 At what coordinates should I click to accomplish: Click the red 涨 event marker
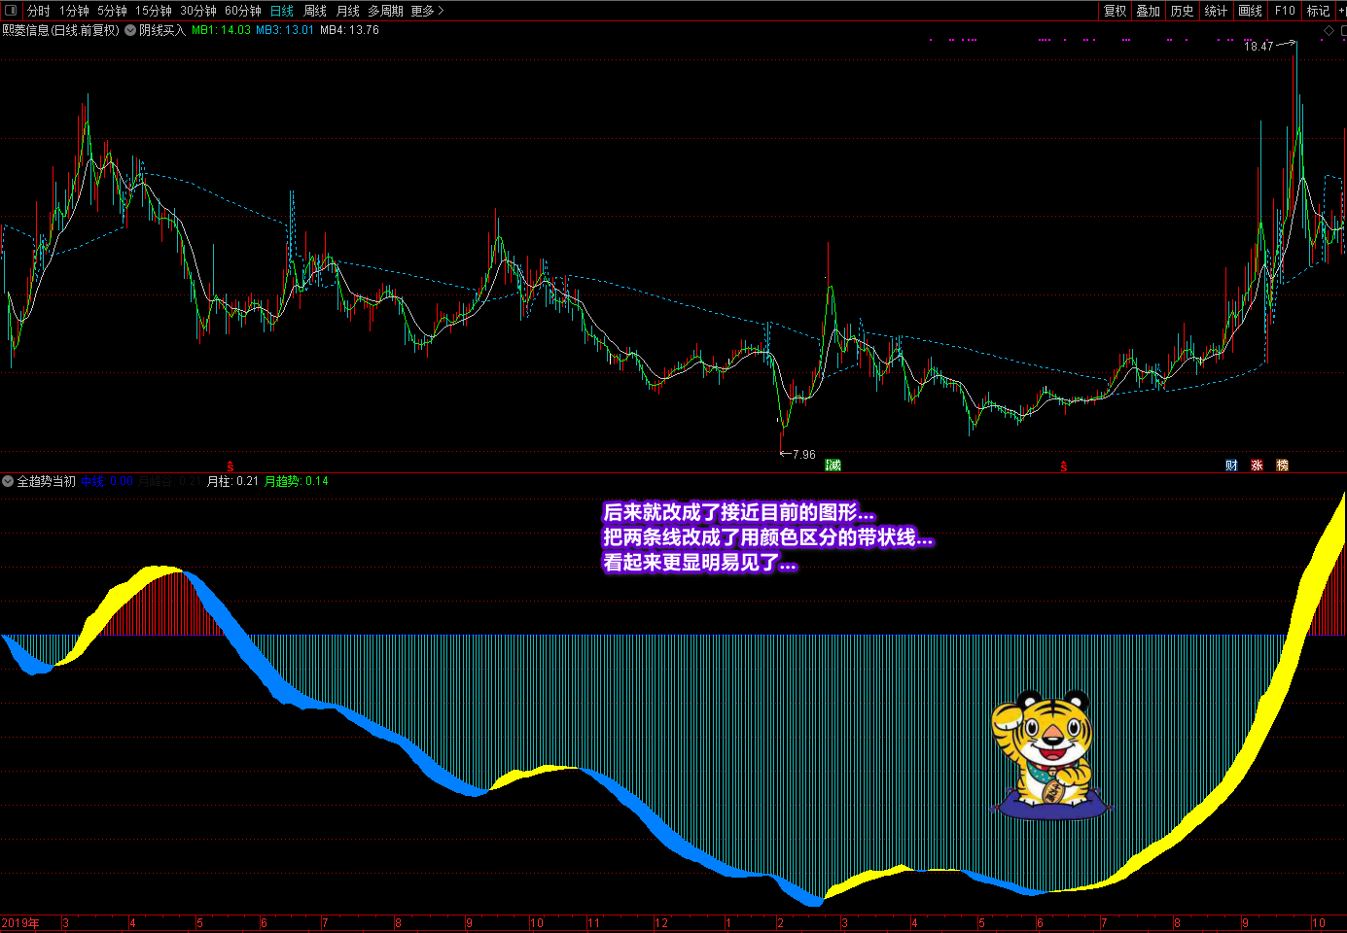1257,466
